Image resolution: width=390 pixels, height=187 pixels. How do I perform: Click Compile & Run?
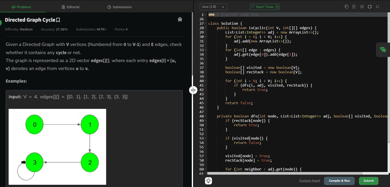[339, 181]
